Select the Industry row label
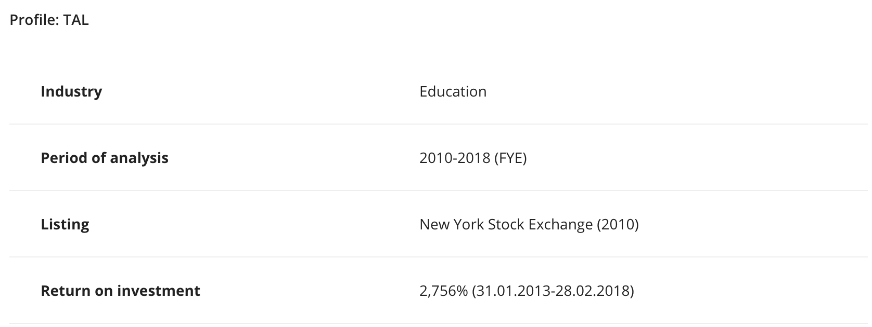Viewport: 872px width, 327px height. [x=71, y=91]
